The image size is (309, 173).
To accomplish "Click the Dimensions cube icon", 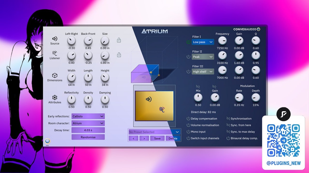I will [x=55, y=75].
